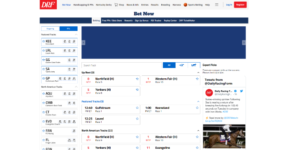Switch sidebar to Wagering mode

pyautogui.click(x=50, y=29)
